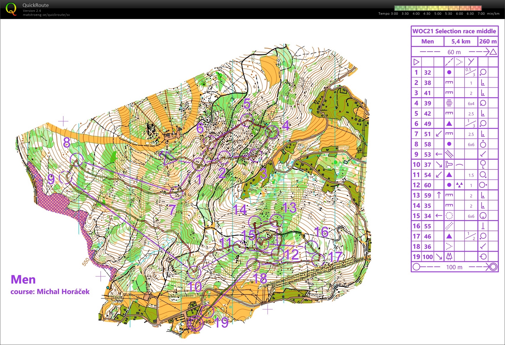Viewport: 505px width, 345px height.
Task: Click 'course: Michal Horáček' text
Action: 50,292
